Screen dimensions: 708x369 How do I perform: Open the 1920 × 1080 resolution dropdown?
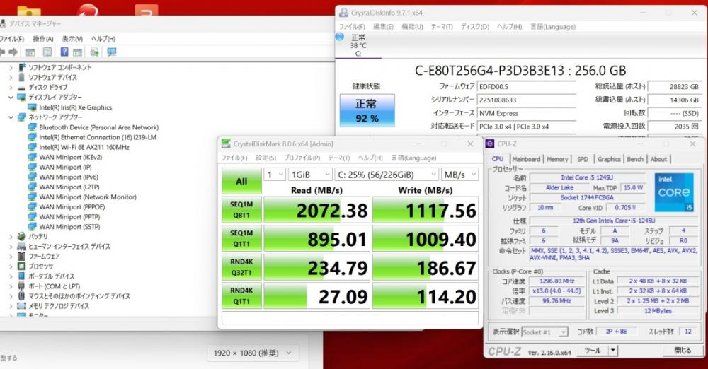coord(253,353)
